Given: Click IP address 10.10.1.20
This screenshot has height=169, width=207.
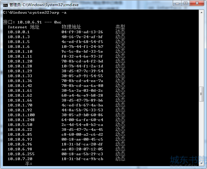Looking at the screenshot, I should pos(20,61).
